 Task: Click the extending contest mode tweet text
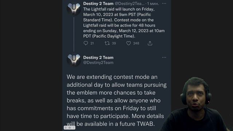[x=116, y=100]
